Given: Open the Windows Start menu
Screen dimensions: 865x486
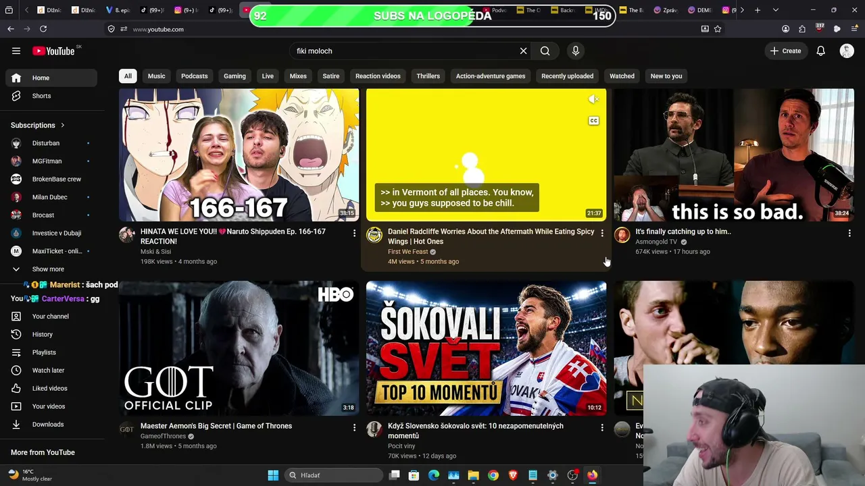Looking at the screenshot, I should [273, 475].
